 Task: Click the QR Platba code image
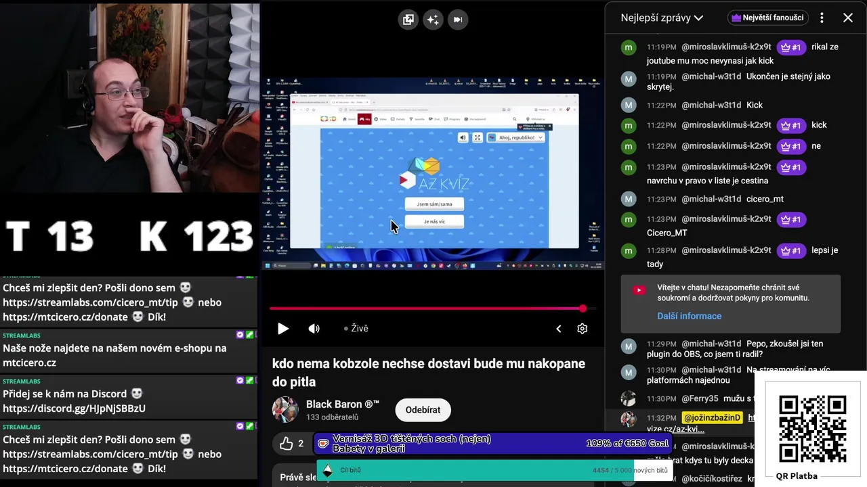[812, 429]
